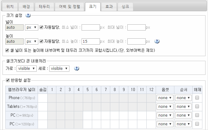Toggle 자동할당 checkbox for 높이
The height and width of the screenshot is (130, 208).
point(41,41)
